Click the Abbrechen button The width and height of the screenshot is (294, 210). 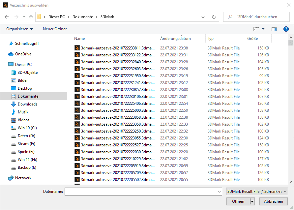(x=273, y=201)
